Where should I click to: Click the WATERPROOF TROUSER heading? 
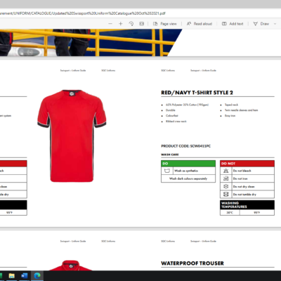coord(192,263)
